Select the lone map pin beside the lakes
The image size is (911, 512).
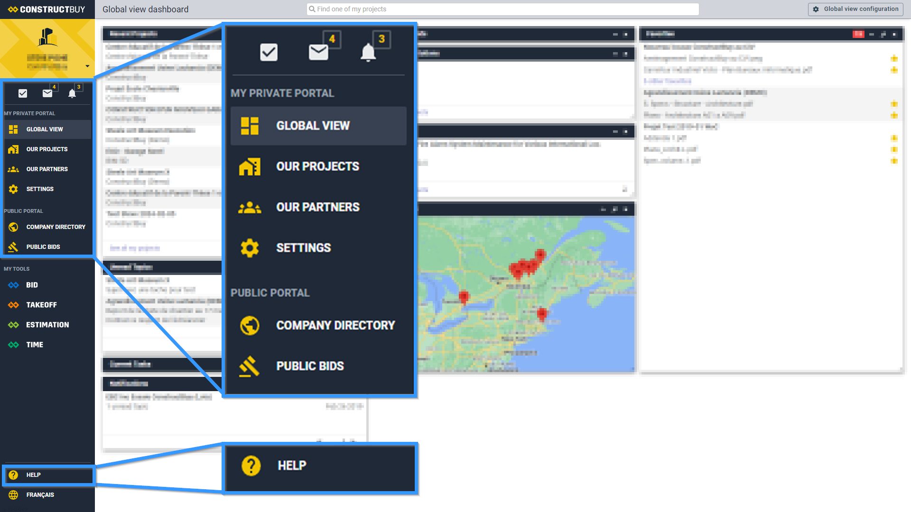point(464,297)
